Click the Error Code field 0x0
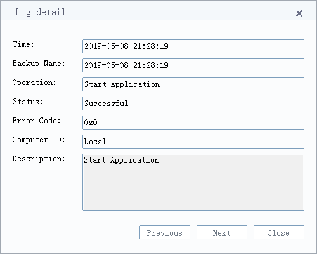Image resolution: width=317 pixels, height=254 pixels. [x=193, y=123]
